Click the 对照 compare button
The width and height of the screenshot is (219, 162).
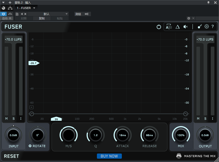click(x=24, y=18)
